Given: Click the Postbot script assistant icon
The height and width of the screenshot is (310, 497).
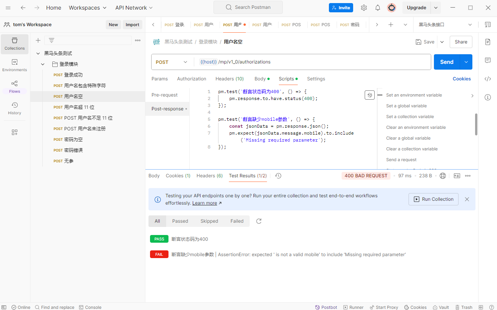Looking at the screenshot, I should [370, 95].
